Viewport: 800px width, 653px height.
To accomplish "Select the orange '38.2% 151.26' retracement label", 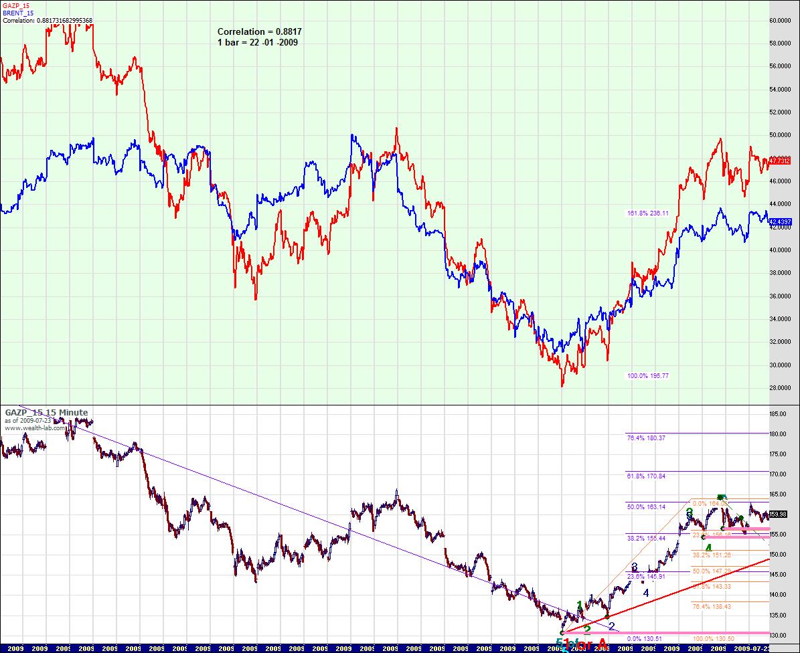I will point(711,555).
